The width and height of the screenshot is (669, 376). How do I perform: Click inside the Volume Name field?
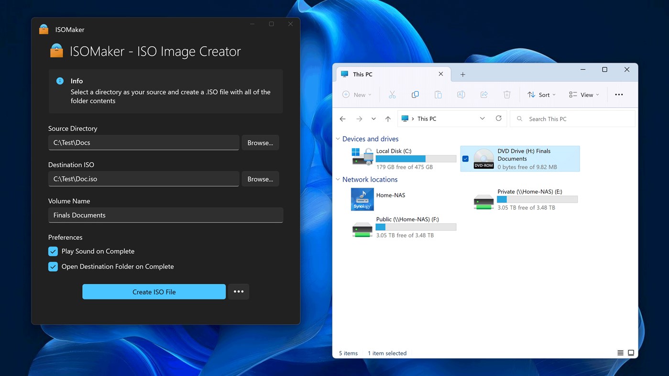[165, 215]
